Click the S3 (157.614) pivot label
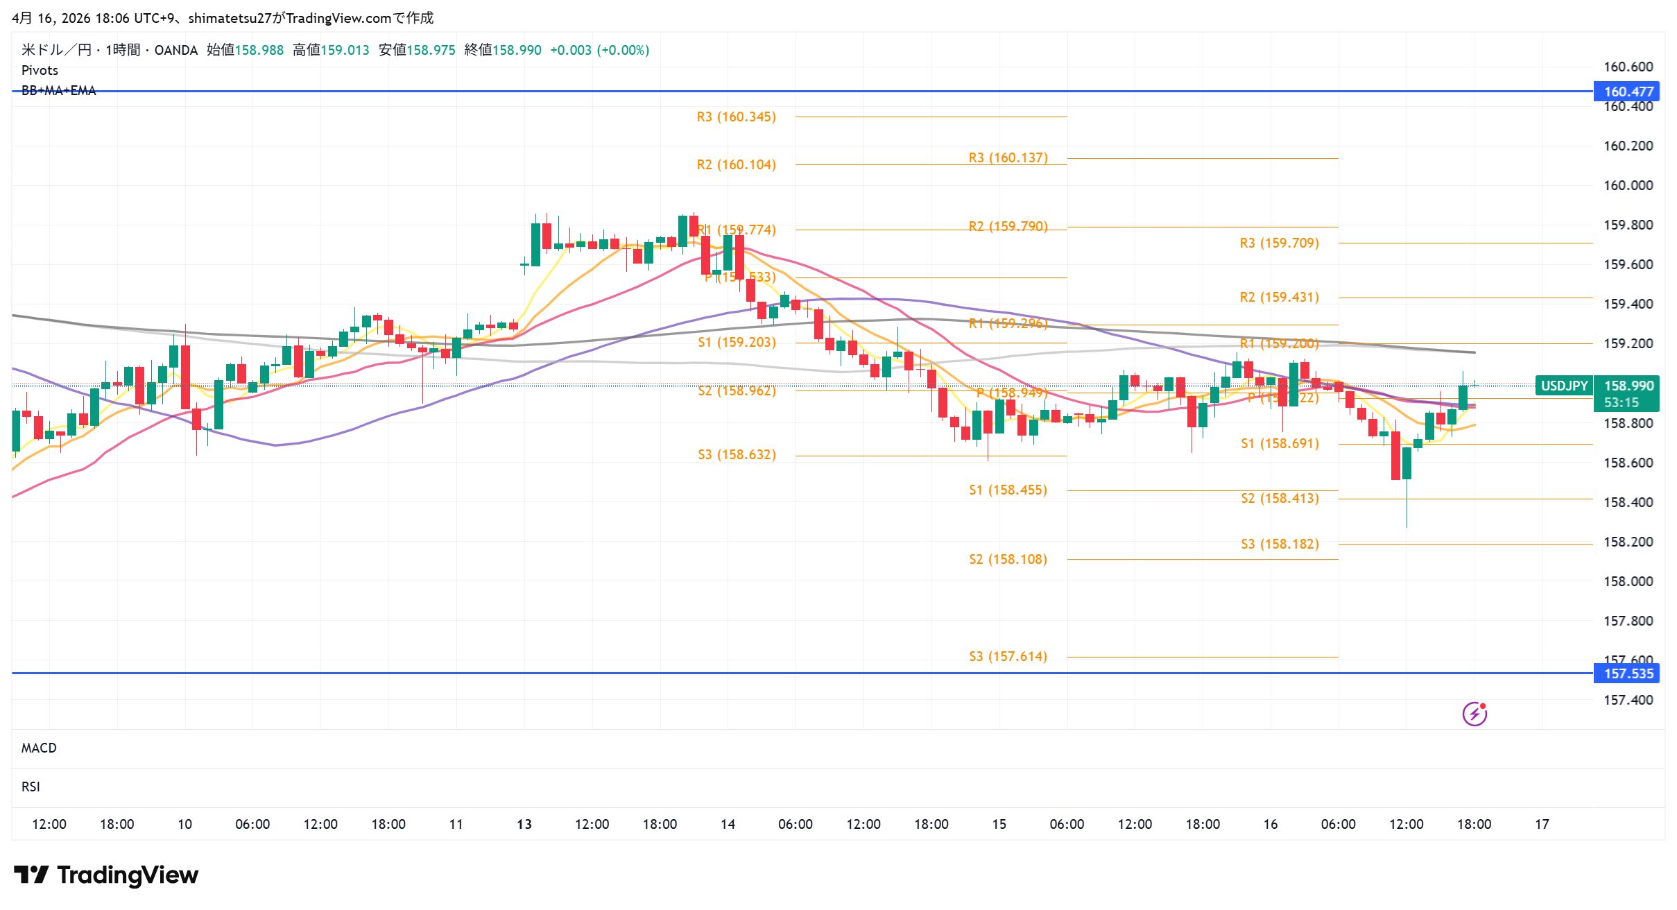The height and width of the screenshot is (910, 1677). (1008, 656)
